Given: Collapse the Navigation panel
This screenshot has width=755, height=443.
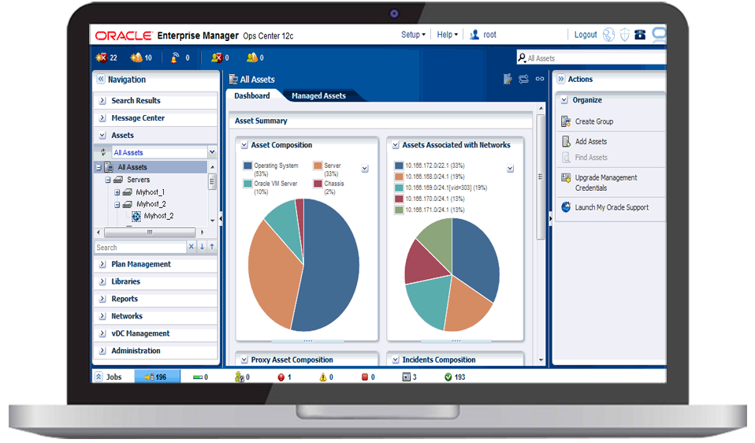Looking at the screenshot, I should coord(100,79).
